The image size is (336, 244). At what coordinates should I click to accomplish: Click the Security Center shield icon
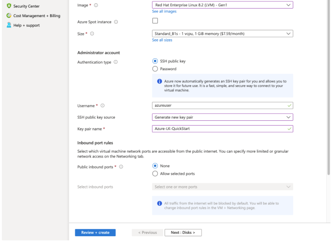pos(9,6)
